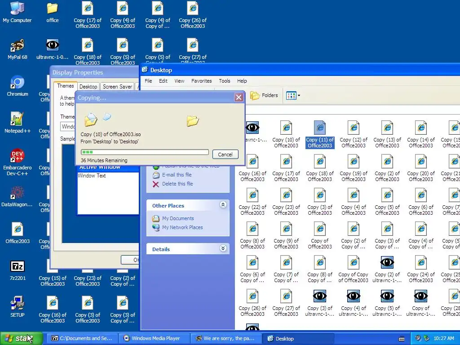The width and height of the screenshot is (460, 345).
Task: Click E-mail this file link
Action: [172, 175]
